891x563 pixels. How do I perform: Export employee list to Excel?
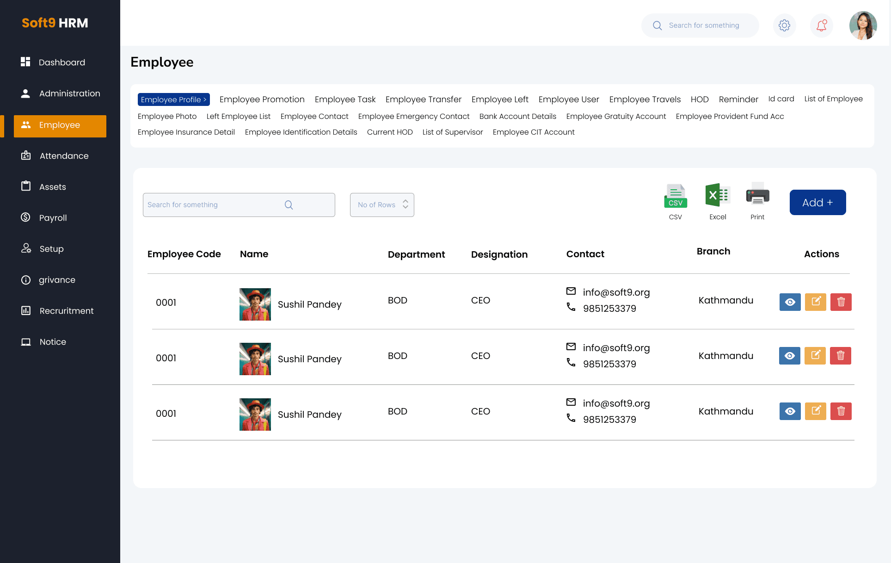click(x=718, y=201)
